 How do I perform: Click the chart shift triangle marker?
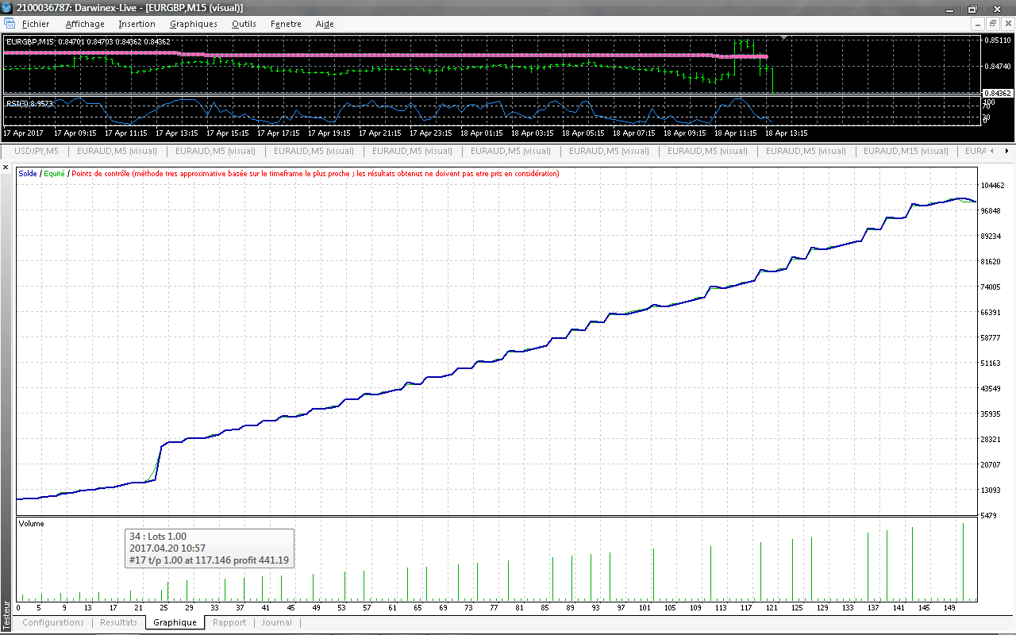tap(784, 37)
